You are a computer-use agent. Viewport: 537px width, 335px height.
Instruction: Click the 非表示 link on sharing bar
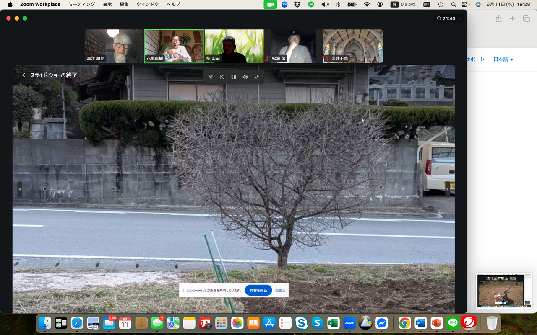280,290
